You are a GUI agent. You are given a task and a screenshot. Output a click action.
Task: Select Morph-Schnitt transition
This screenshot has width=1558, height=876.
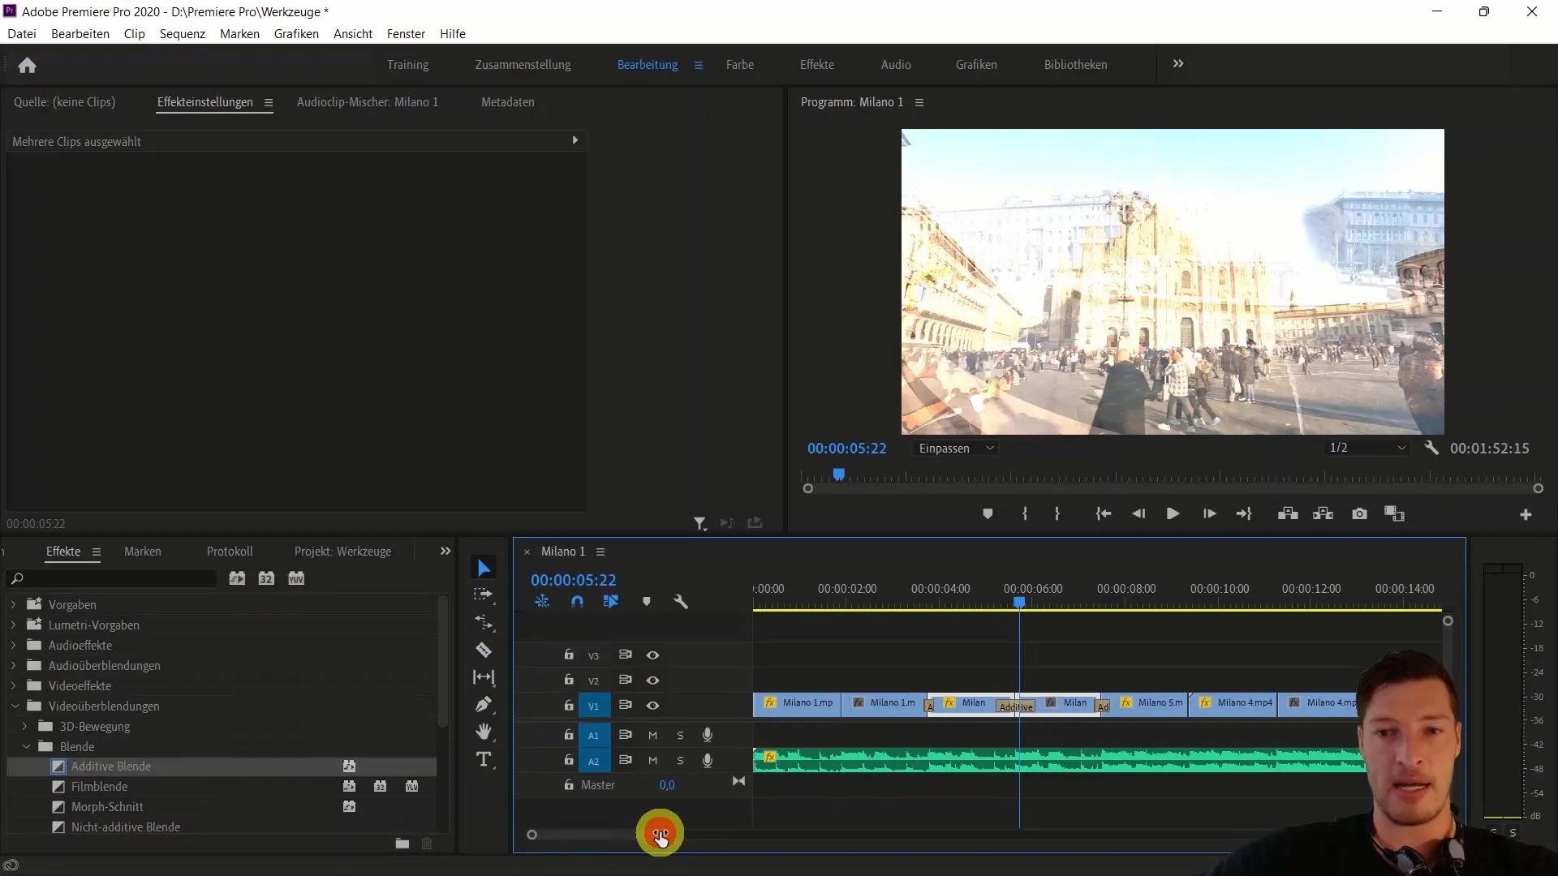pos(107,807)
